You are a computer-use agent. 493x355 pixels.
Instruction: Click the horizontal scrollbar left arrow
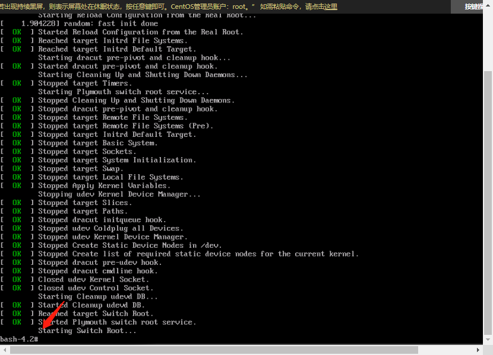pos(4,350)
